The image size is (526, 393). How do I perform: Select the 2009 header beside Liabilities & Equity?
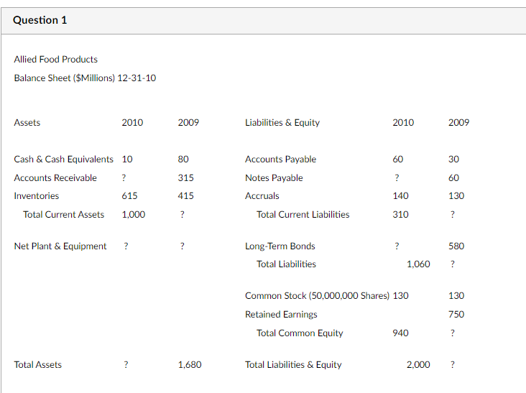458,122
